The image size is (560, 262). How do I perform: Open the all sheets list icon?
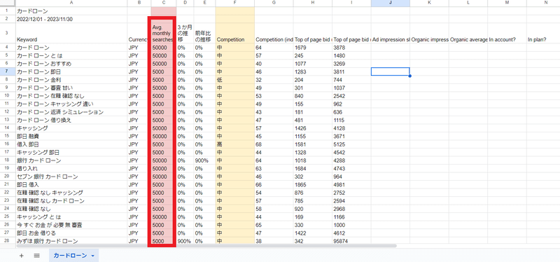pyautogui.click(x=36, y=256)
